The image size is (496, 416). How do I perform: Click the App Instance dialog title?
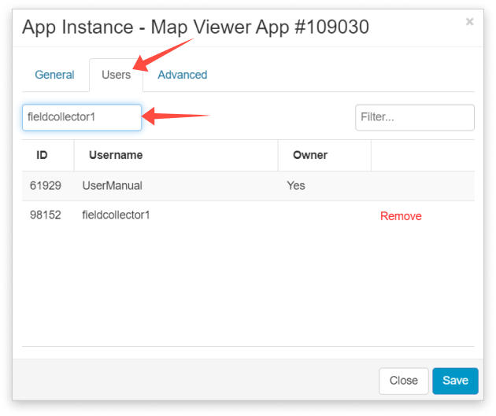pos(195,27)
